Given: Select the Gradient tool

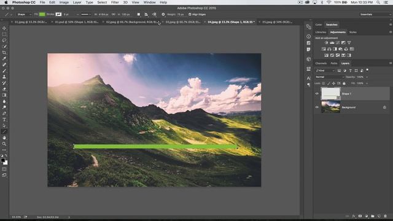Looking at the screenshot, I should coord(4,95).
